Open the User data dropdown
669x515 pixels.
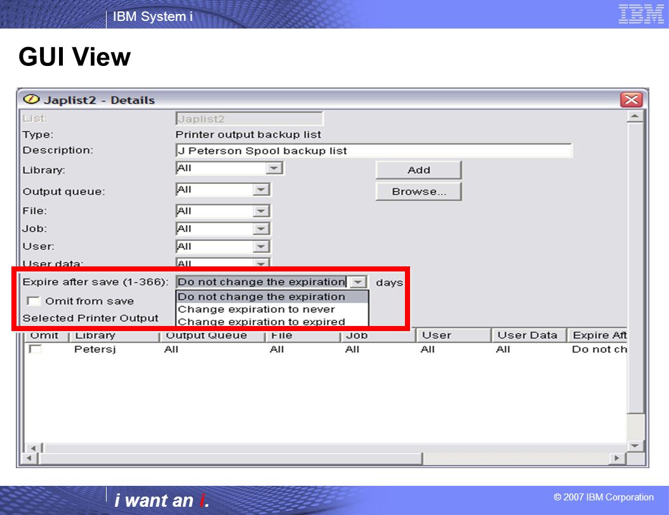point(261,263)
